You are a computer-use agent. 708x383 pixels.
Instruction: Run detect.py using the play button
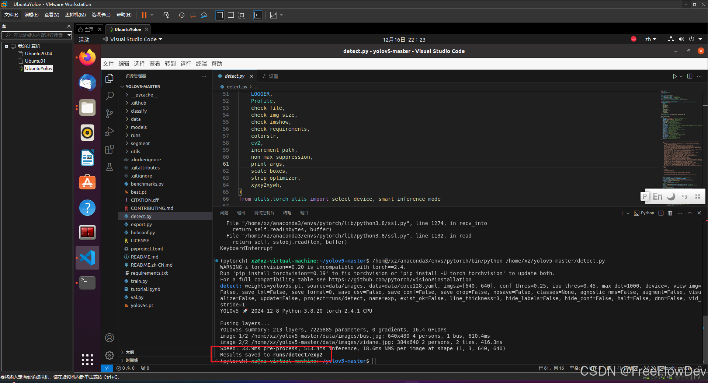pos(674,76)
